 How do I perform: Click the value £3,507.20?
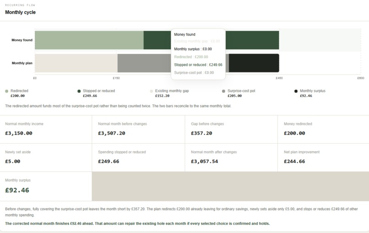pos(112,133)
